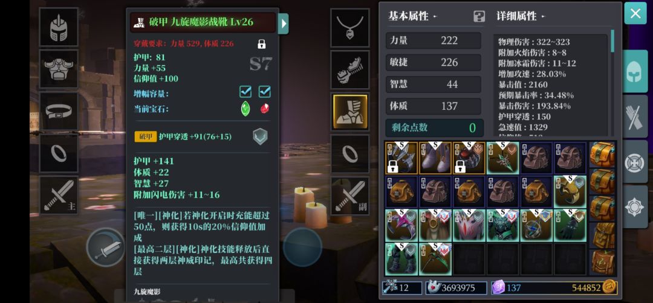This screenshot has height=303, width=653.
Task: Toggle the first 增幅容量 checkbox
Action: click(x=245, y=91)
